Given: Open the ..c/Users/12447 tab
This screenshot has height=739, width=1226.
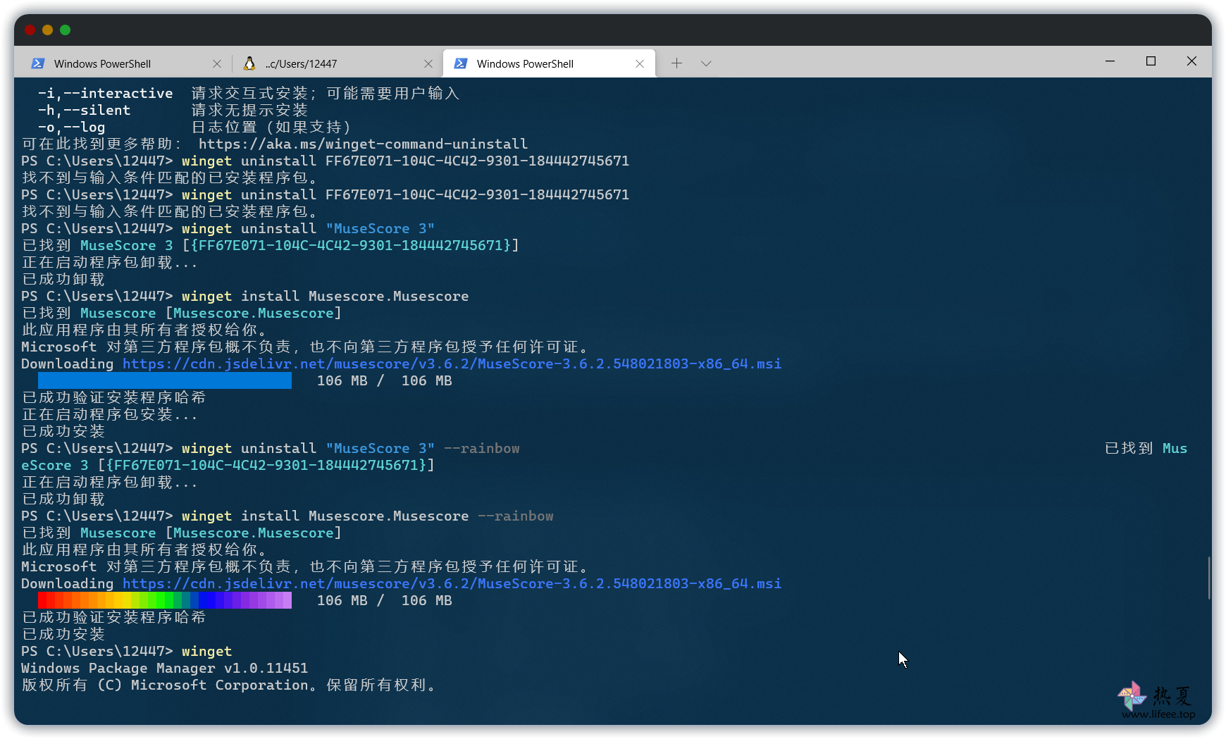Looking at the screenshot, I should (337, 63).
